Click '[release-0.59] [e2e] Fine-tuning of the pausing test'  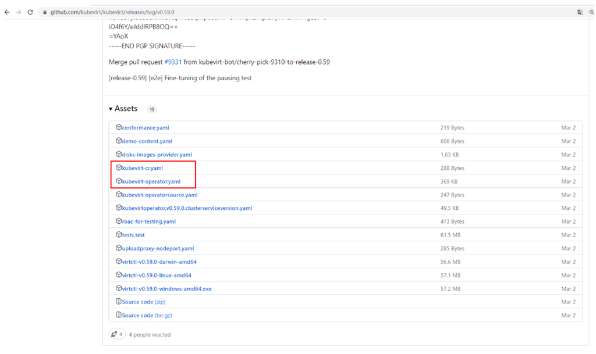coord(180,78)
